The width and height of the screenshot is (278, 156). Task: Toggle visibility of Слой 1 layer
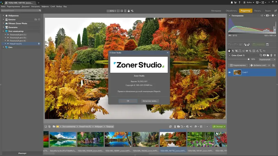[229, 72]
